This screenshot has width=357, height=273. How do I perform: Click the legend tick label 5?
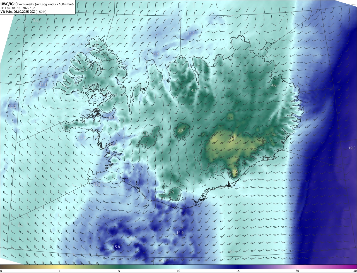click(x=119, y=271)
